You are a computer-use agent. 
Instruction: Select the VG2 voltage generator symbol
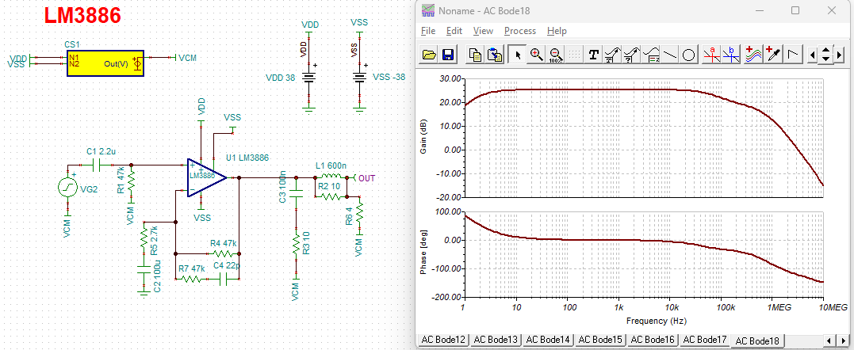tap(67, 188)
